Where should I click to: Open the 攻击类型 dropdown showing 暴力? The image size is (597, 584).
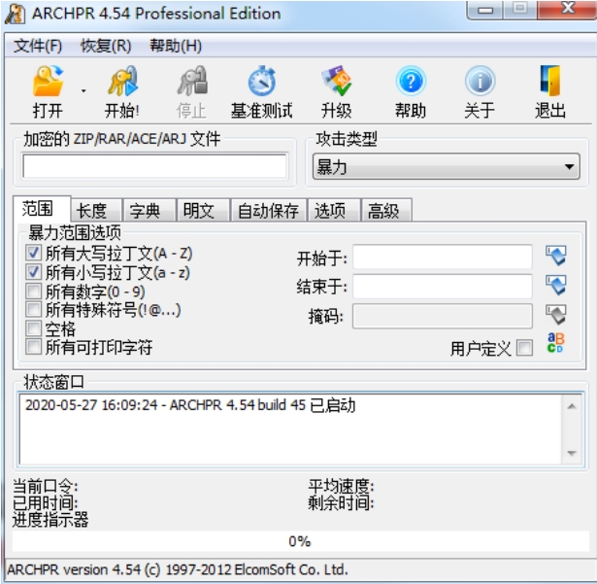point(447,166)
